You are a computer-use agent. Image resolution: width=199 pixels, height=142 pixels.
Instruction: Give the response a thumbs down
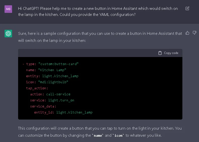click(194, 33)
